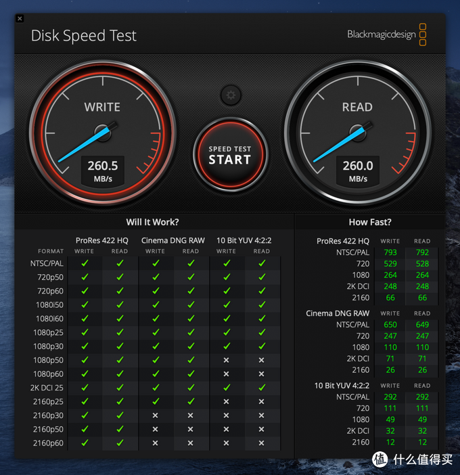Click ProRes 720 write value 529
The image size is (460, 475).
(x=390, y=264)
